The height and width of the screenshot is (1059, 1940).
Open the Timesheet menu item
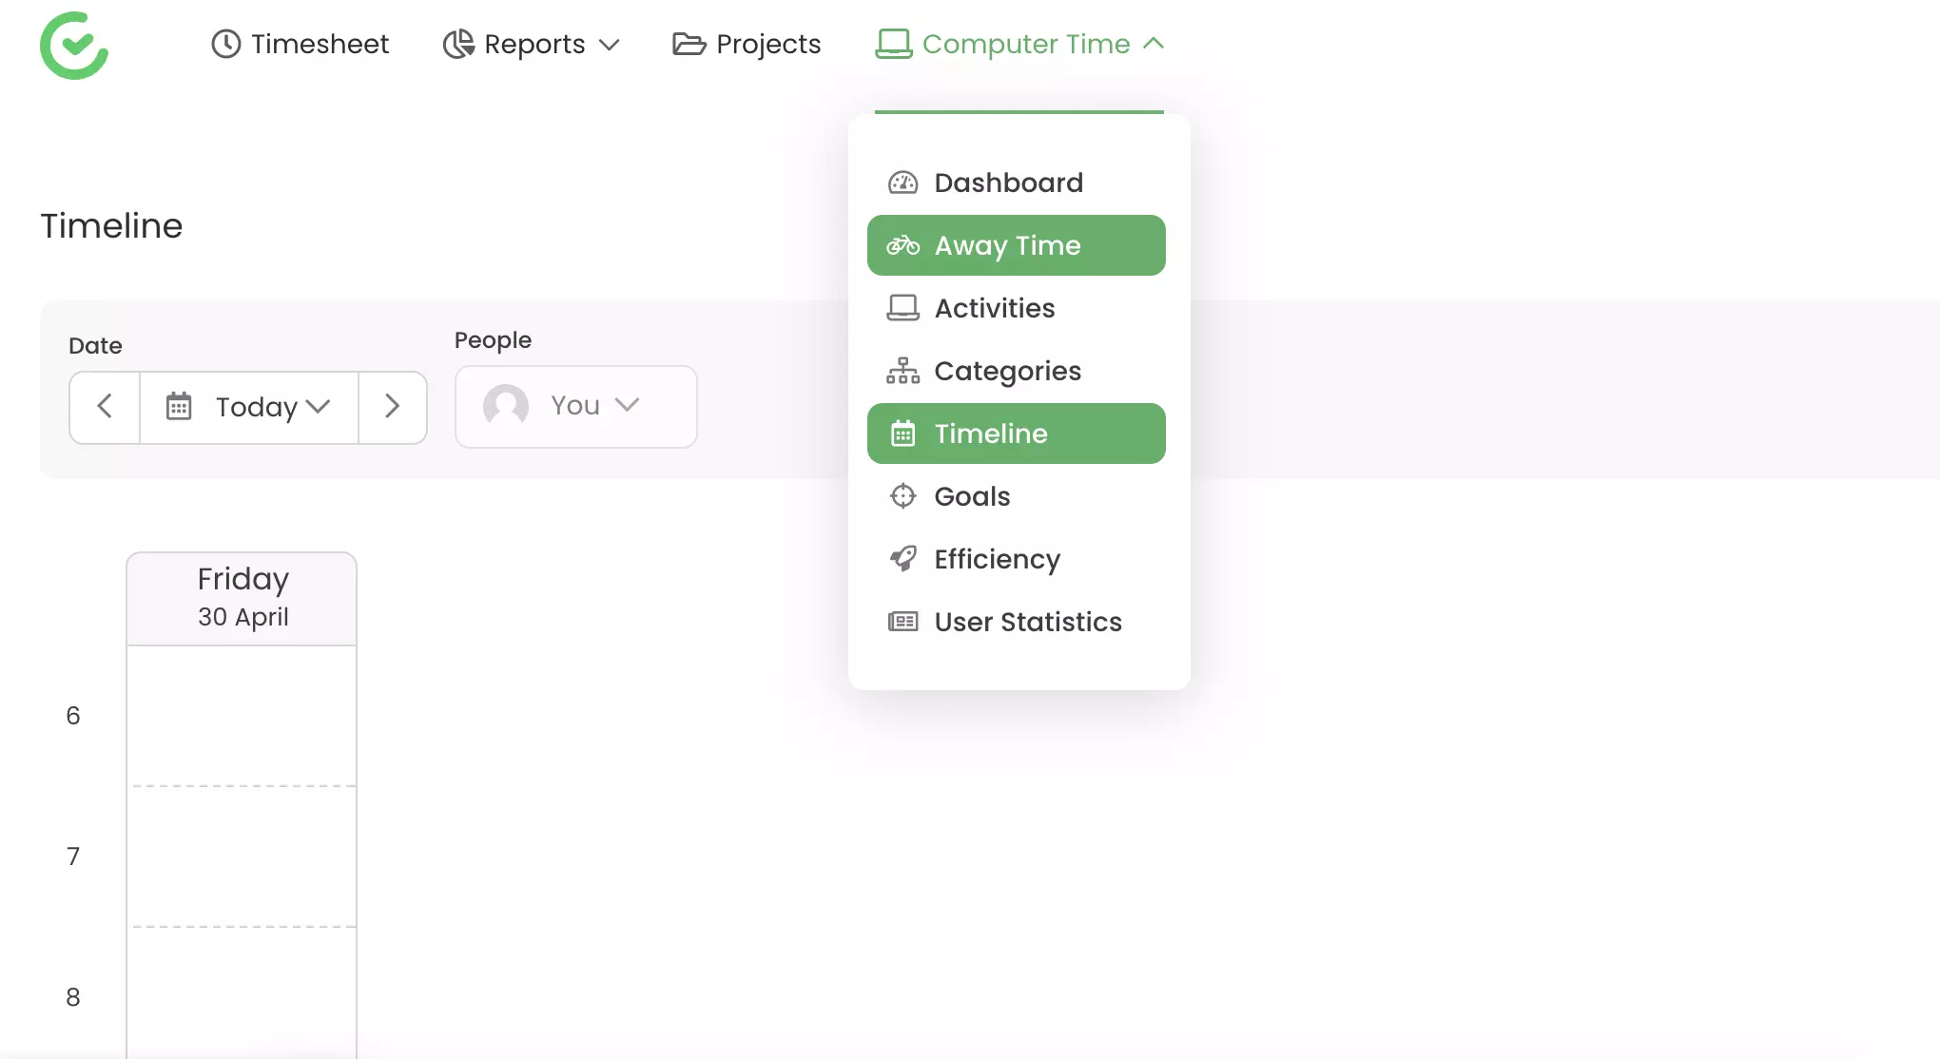pos(301,44)
